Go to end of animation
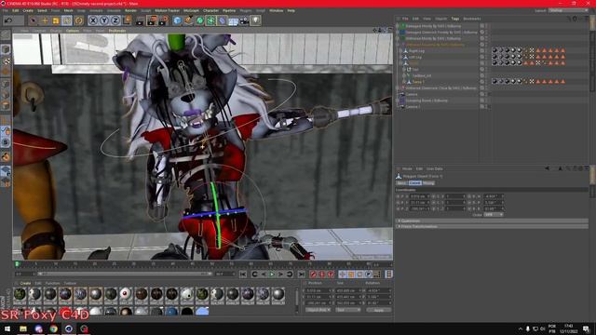The image size is (596, 335). 302,275
